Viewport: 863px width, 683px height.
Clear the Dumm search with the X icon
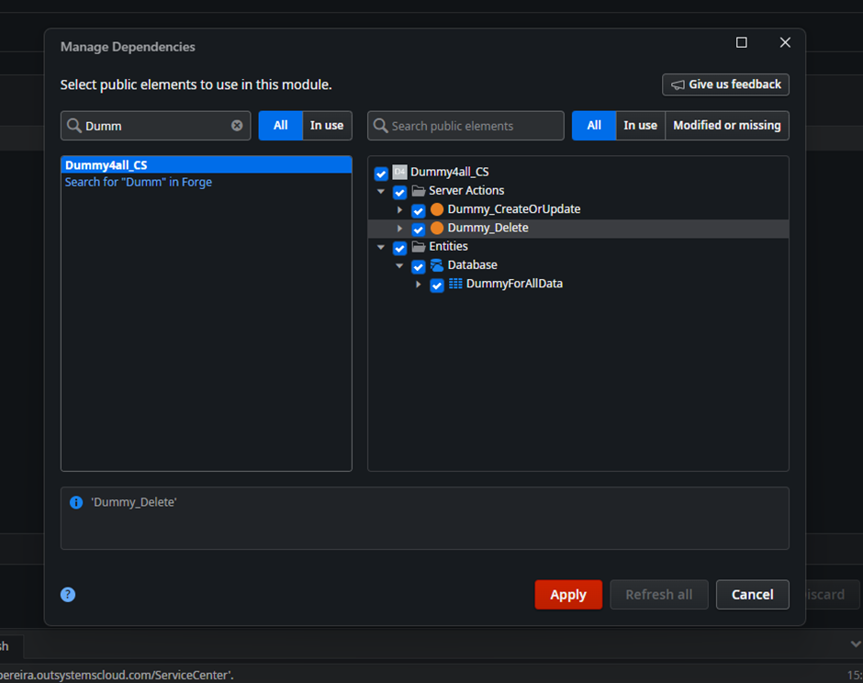click(x=237, y=125)
